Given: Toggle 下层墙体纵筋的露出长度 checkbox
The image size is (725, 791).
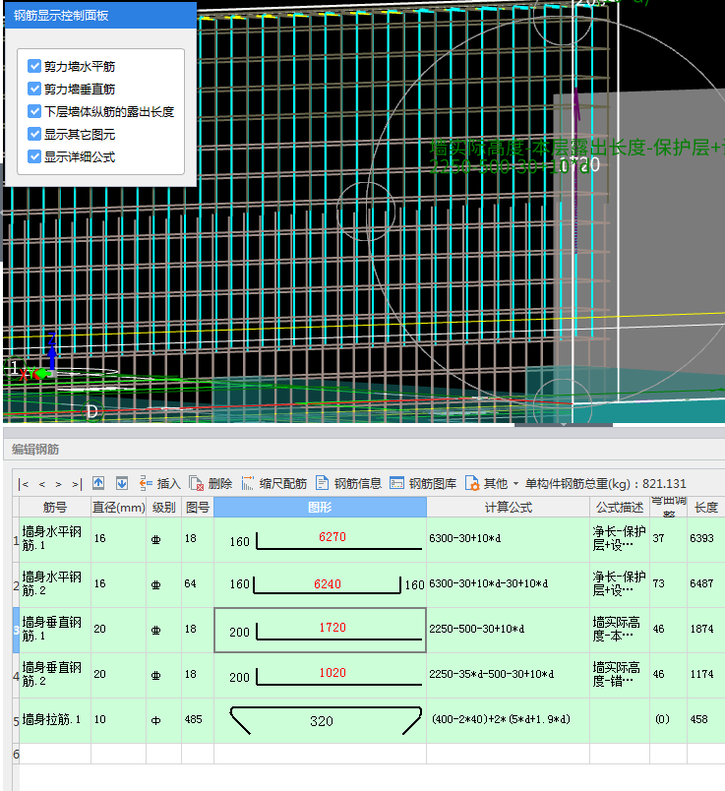Looking at the screenshot, I should coord(34,111).
